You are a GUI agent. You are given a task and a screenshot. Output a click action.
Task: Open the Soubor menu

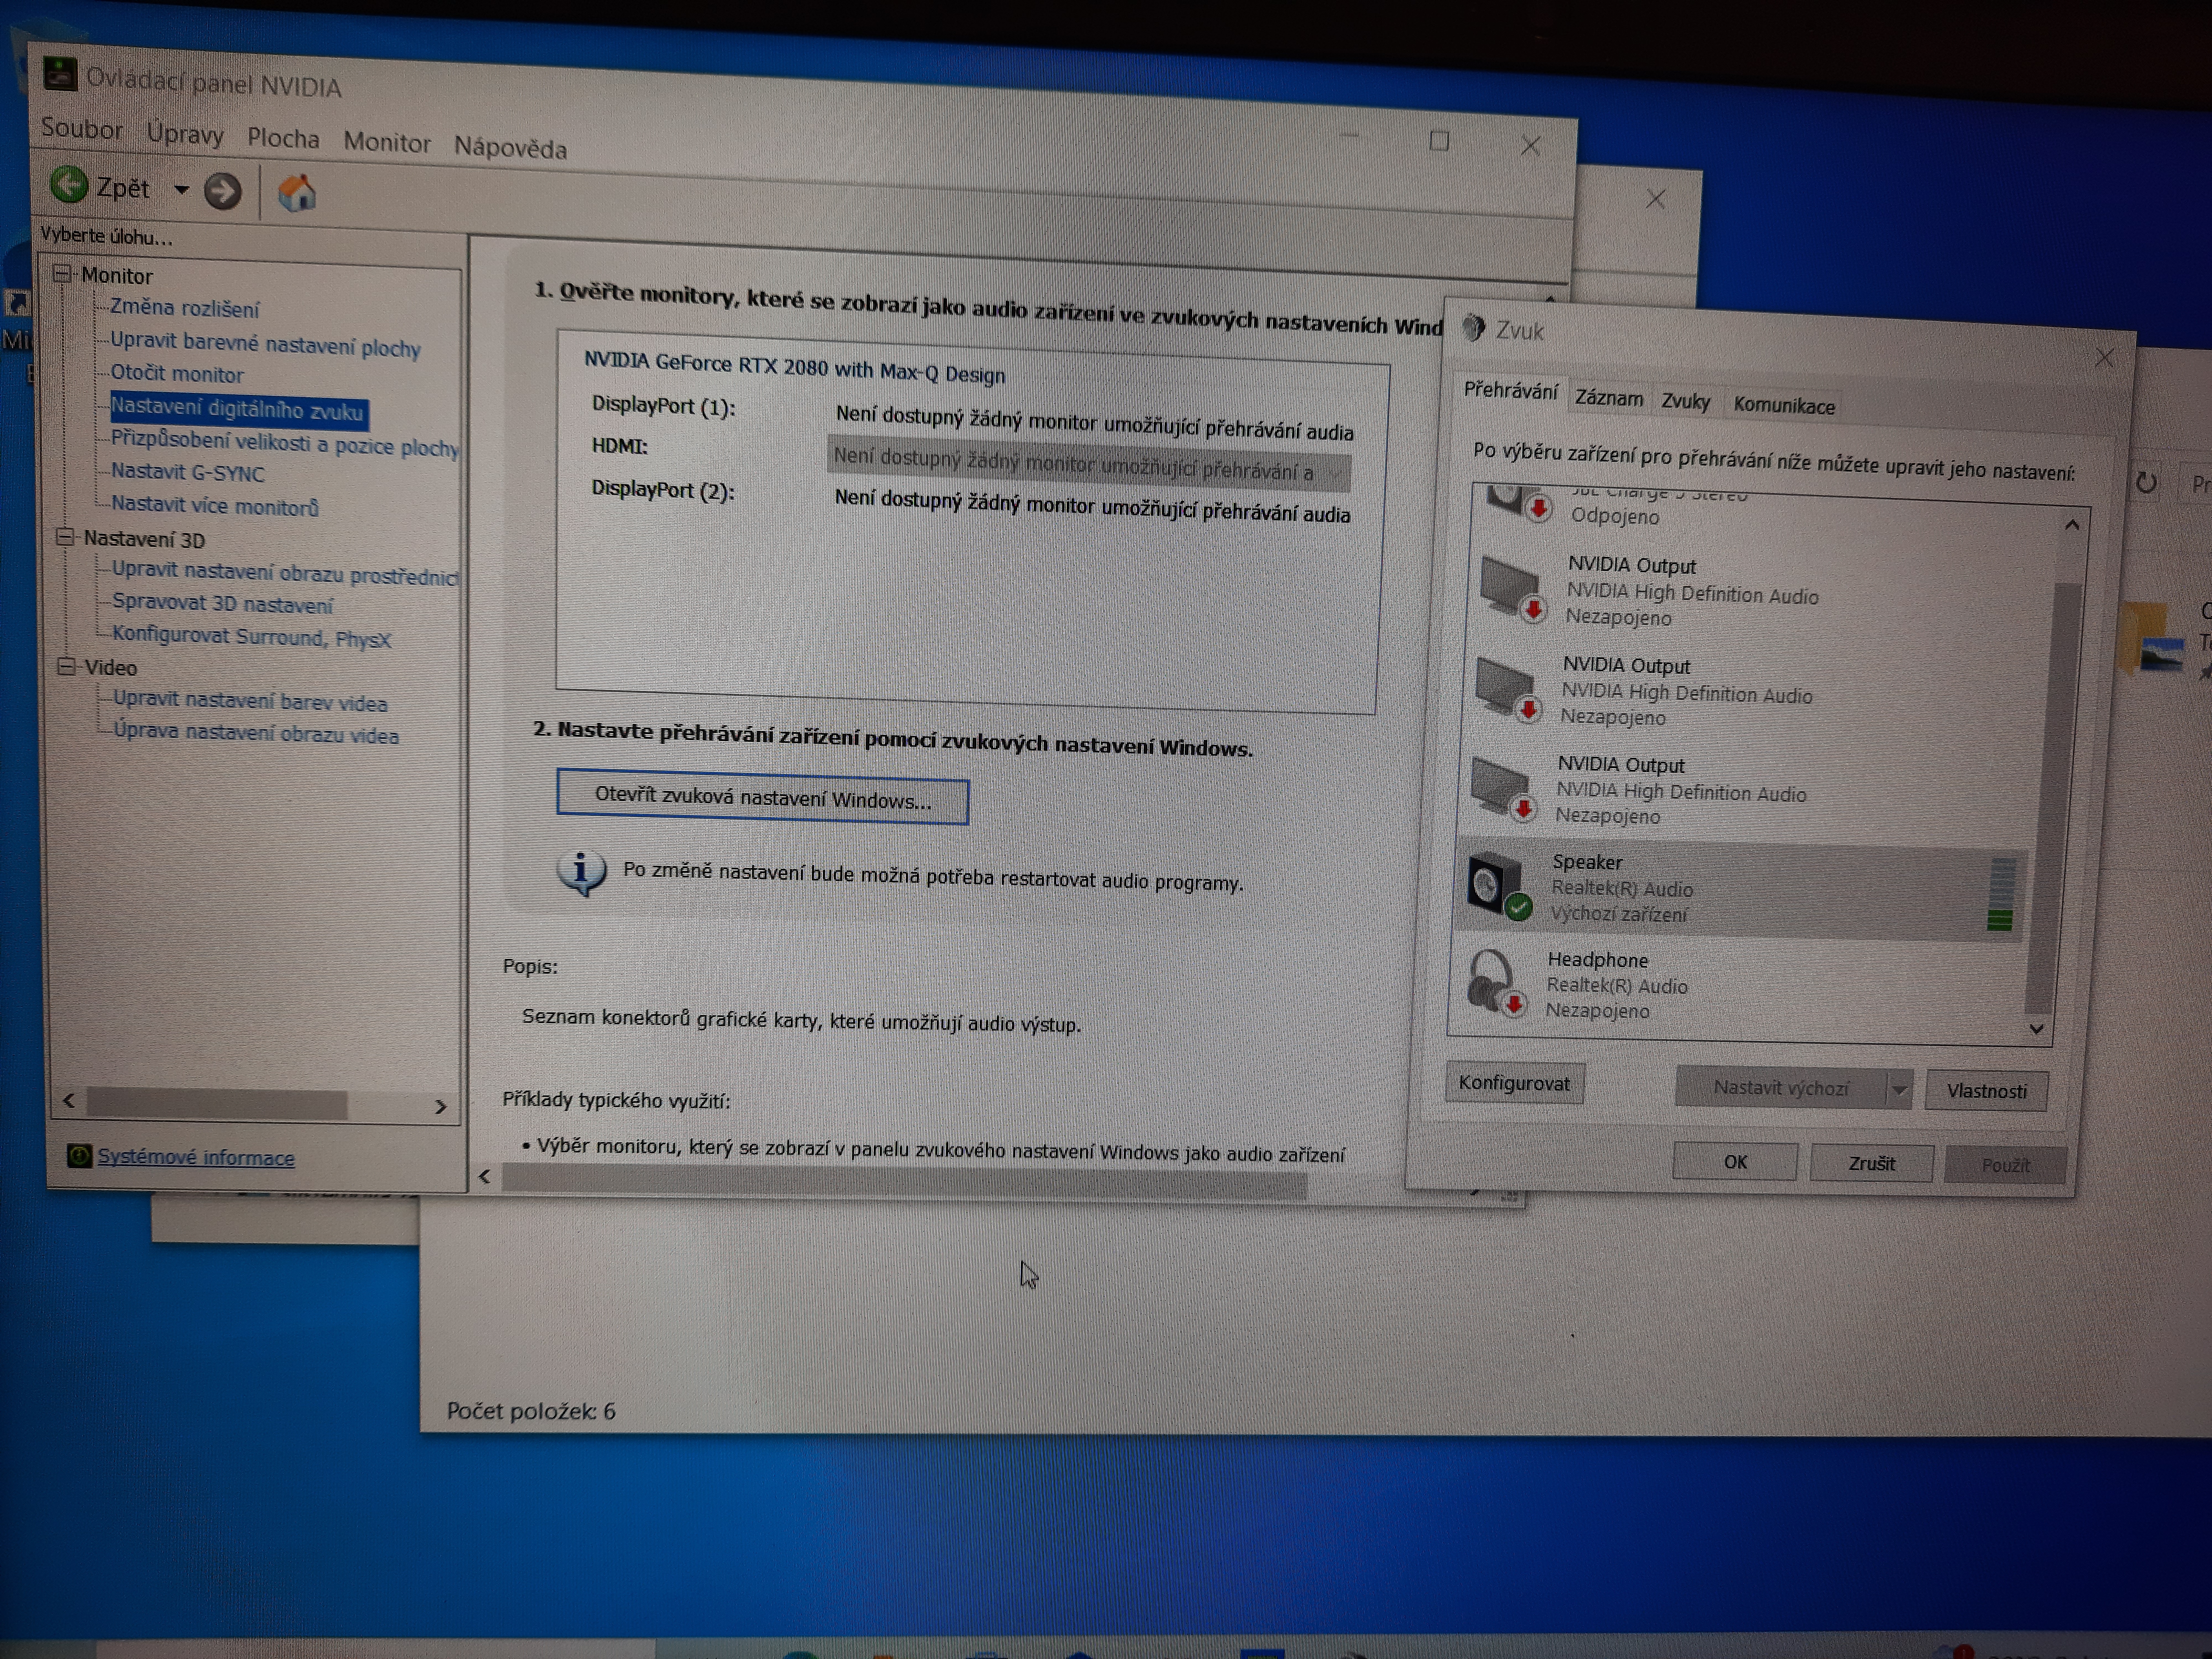point(82,129)
